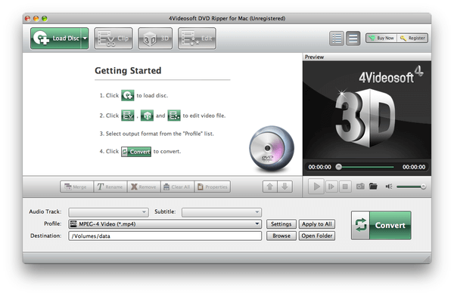454x296 pixels.
Task: Open the snapshot folder icon
Action: pos(373,187)
